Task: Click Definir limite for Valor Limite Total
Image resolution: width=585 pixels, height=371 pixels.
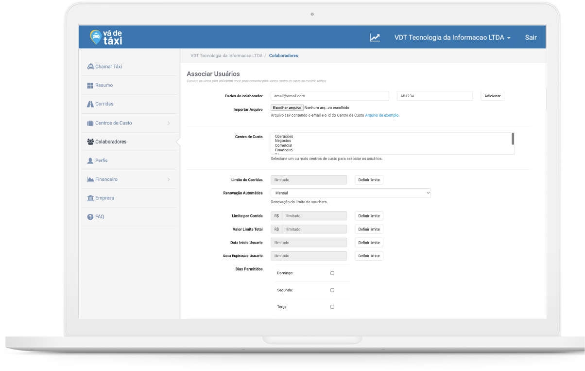Action: click(369, 229)
